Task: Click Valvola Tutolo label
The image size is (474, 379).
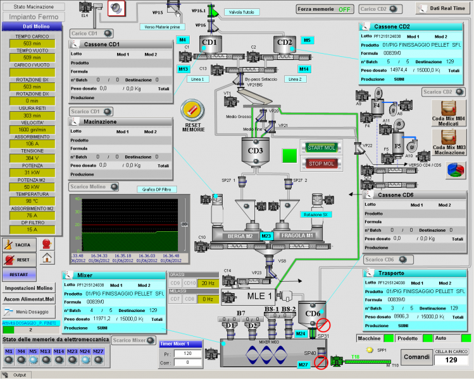Action: click(x=242, y=12)
